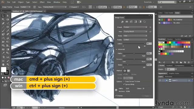Image resolution: width=194 pixels, height=109 pixels.
Task: Open Essentials workspace switcher
Action: tap(149, 2)
